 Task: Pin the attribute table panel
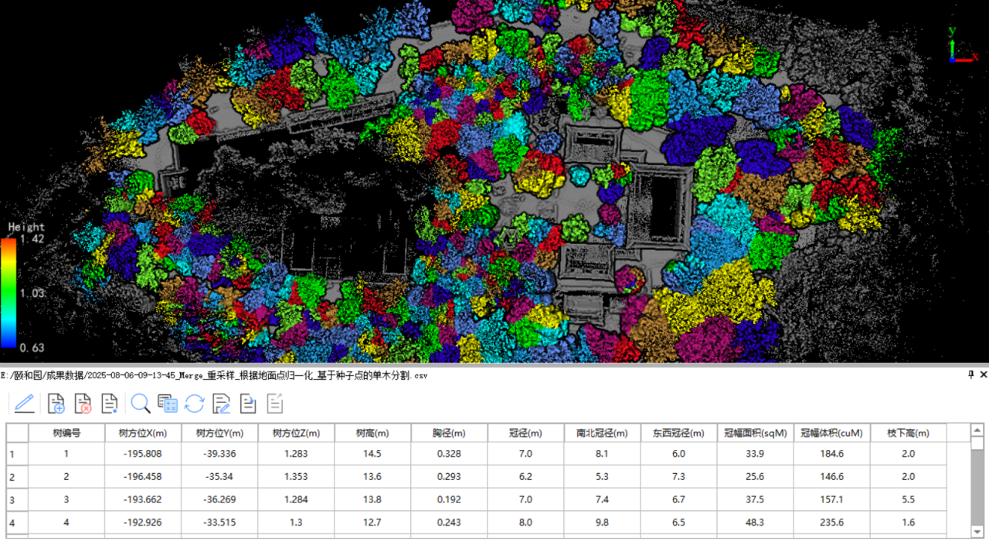tap(971, 374)
